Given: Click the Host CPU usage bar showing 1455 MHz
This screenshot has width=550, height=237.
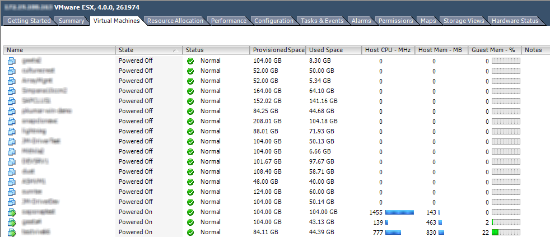Looking at the screenshot, I should tap(399, 212).
